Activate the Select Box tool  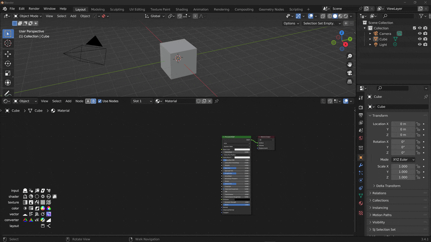[8, 33]
